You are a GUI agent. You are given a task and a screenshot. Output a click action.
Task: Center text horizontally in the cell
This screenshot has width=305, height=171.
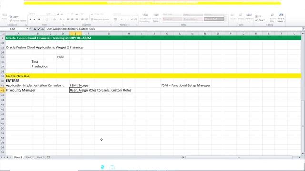[x=72, y=19]
